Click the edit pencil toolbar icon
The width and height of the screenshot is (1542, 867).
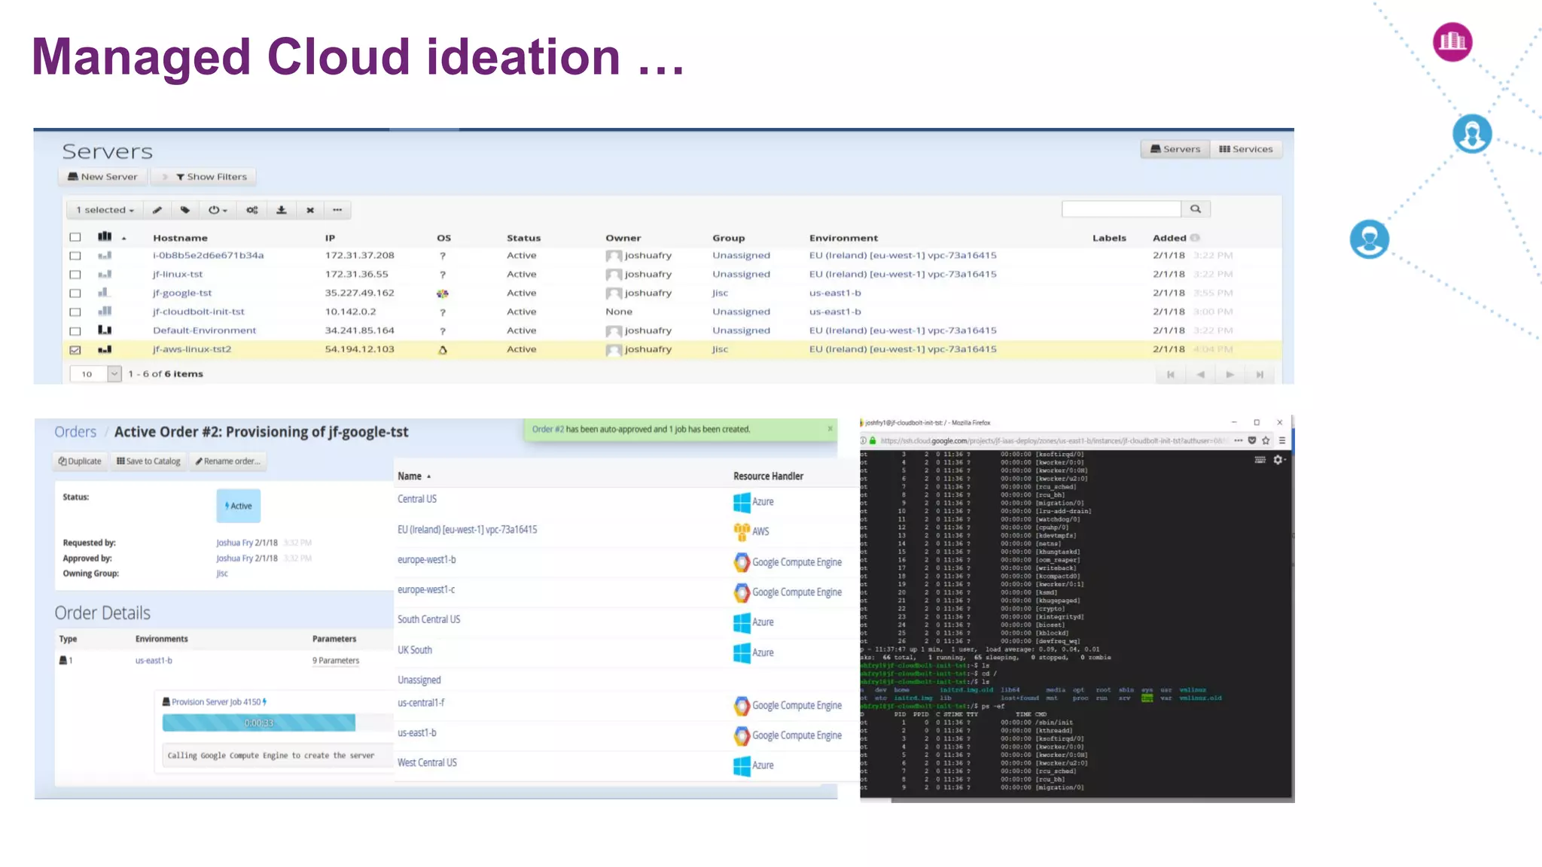[157, 210]
